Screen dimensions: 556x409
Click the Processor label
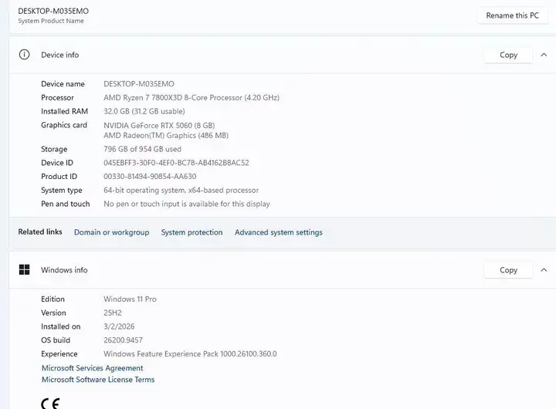(57, 97)
